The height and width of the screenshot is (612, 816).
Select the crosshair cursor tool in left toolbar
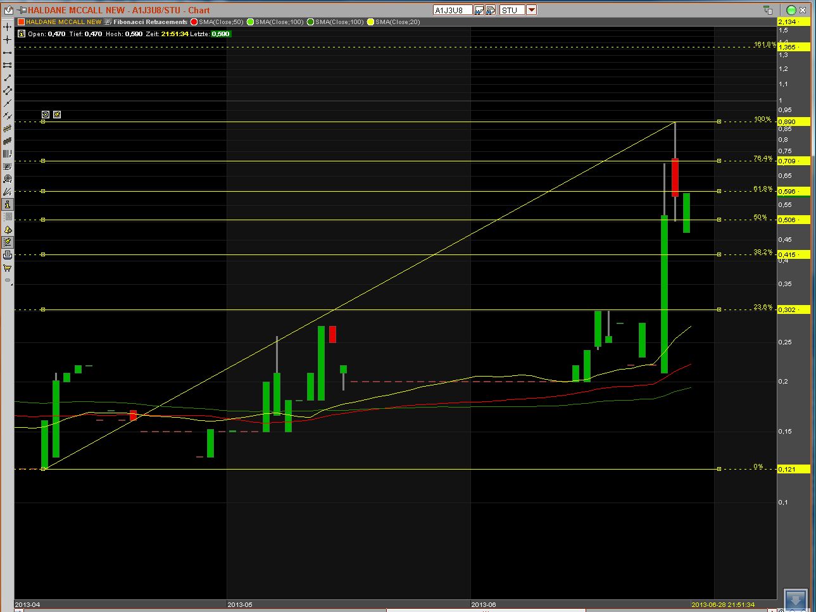8,27
